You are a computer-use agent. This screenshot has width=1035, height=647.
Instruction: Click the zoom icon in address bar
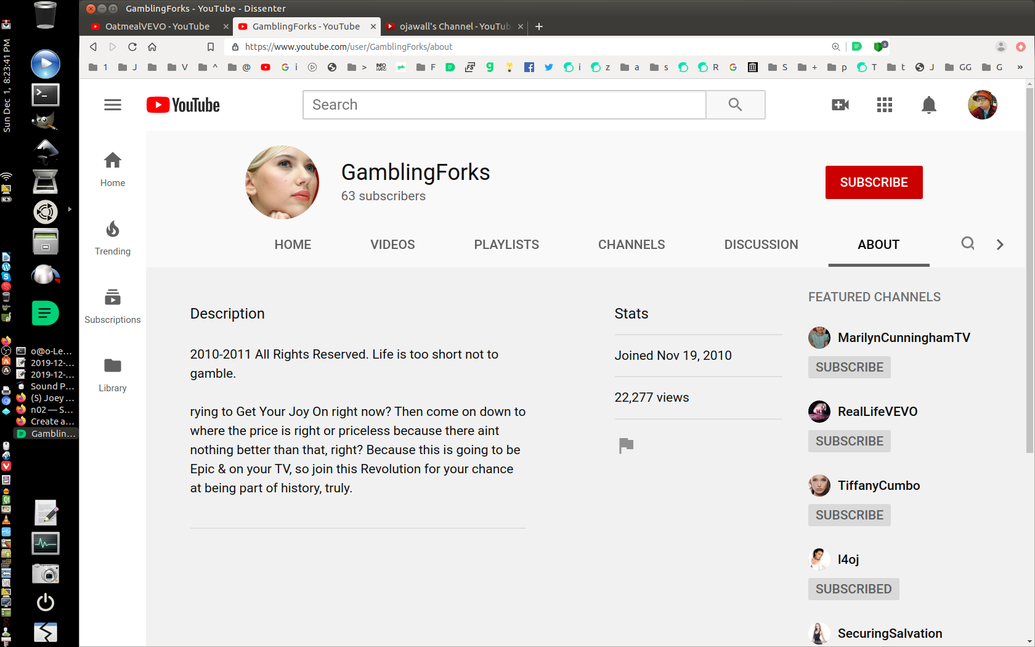click(x=836, y=47)
